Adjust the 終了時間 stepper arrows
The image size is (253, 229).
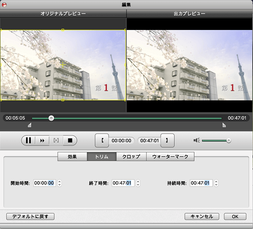(x=138, y=183)
